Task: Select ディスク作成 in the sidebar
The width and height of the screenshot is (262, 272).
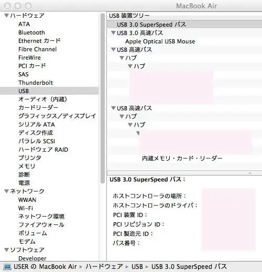Action: click(x=36, y=133)
